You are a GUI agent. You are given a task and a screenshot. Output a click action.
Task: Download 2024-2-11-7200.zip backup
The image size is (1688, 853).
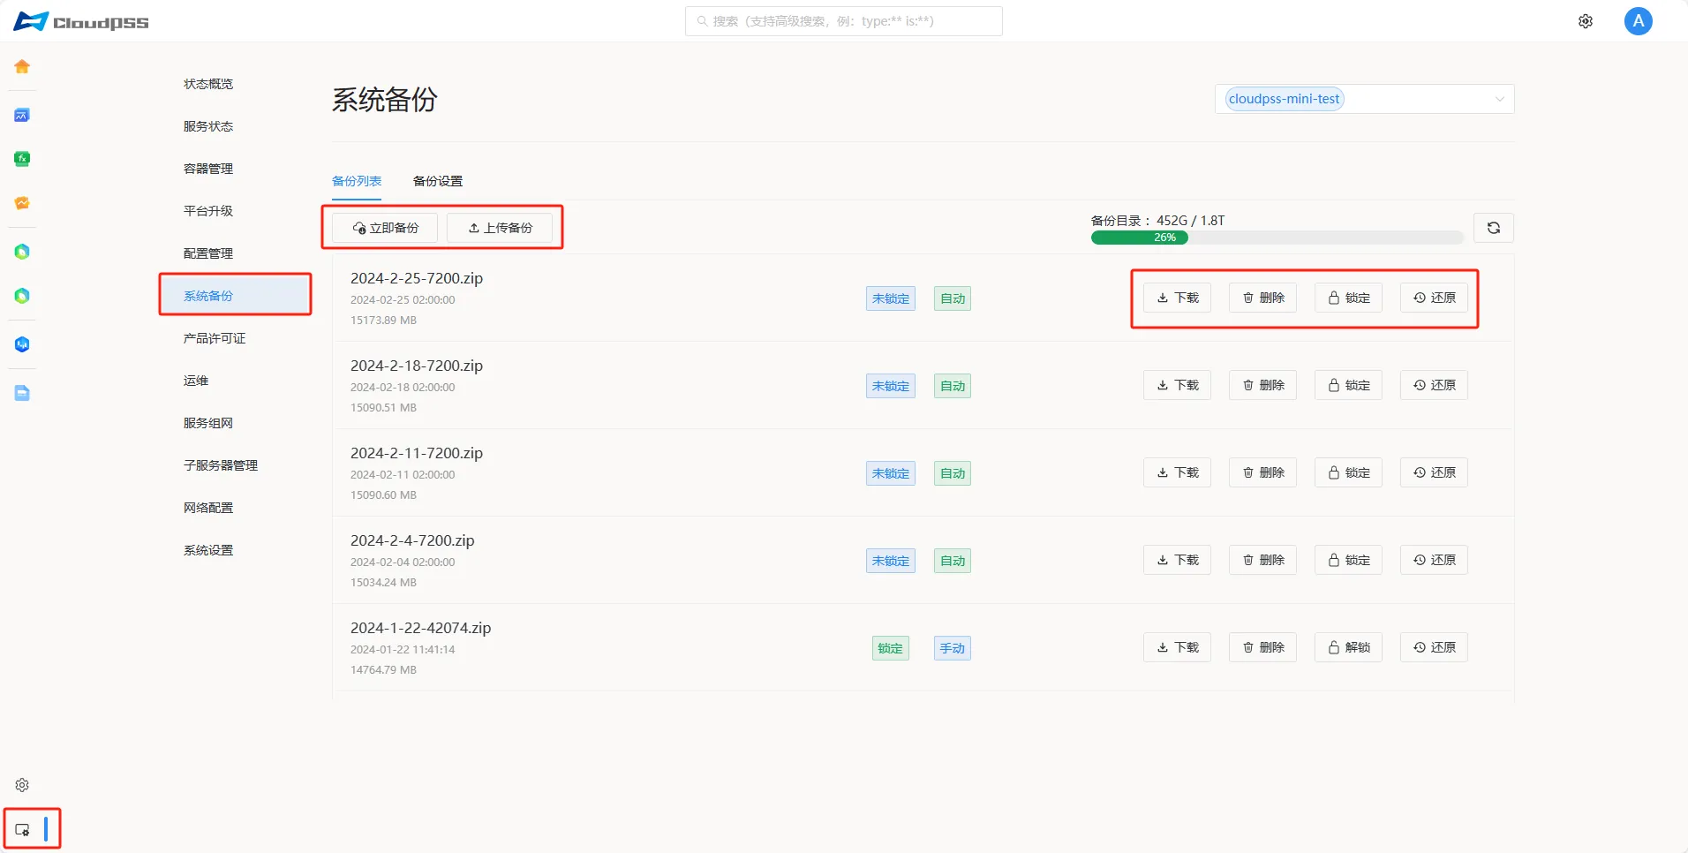[1178, 472]
